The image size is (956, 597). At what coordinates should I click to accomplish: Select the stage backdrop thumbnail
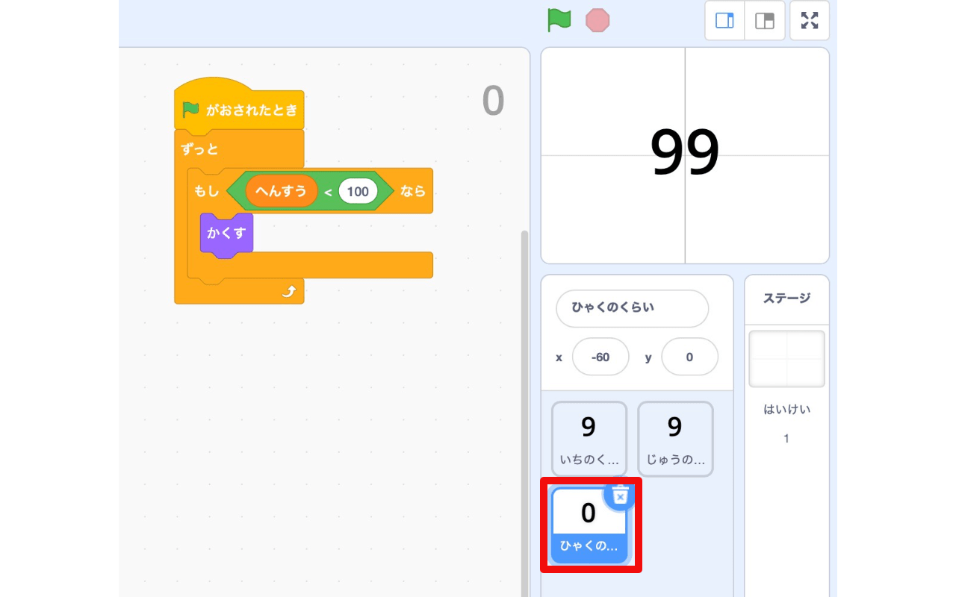click(786, 359)
